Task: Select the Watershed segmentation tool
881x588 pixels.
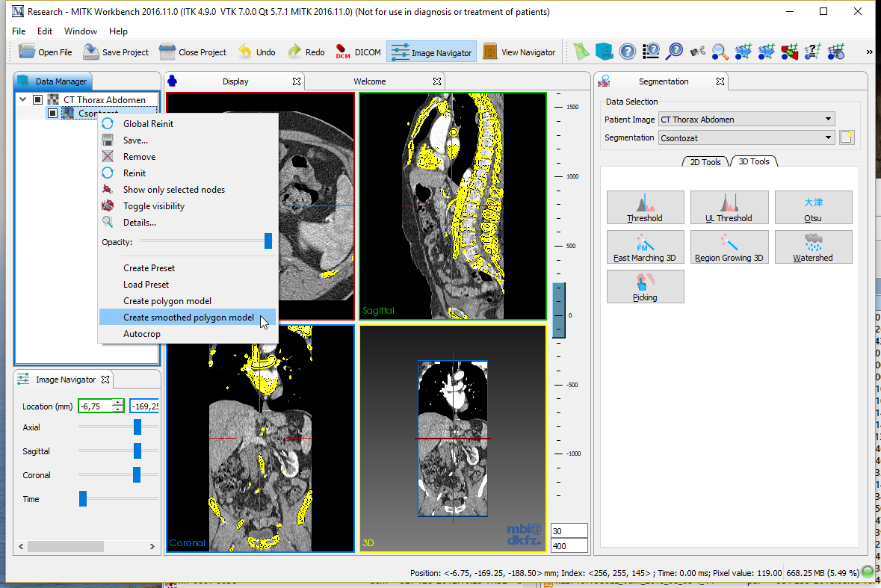Action: (x=813, y=247)
